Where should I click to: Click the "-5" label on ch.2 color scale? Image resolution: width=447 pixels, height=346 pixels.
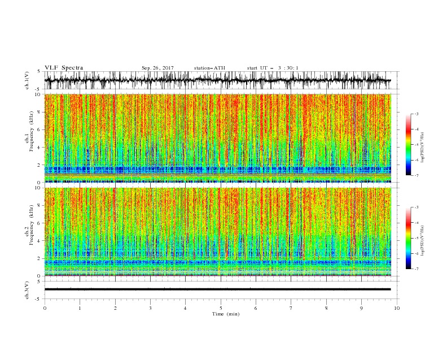(417, 238)
